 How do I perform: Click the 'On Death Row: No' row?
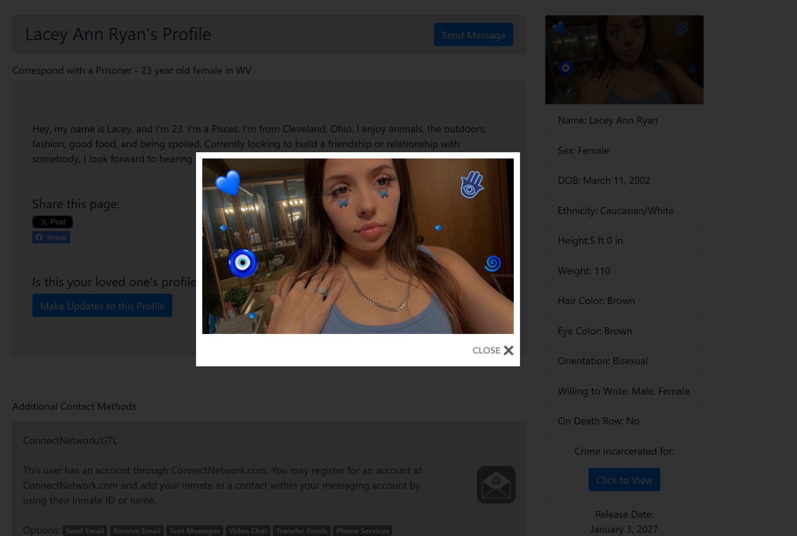(x=624, y=421)
